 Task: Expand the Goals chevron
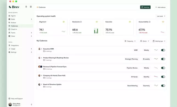click(31, 19)
